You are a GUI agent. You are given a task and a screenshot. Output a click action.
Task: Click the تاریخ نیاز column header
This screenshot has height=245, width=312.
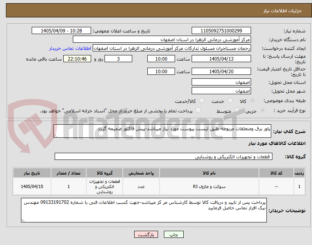pyautogui.click(x=32, y=173)
